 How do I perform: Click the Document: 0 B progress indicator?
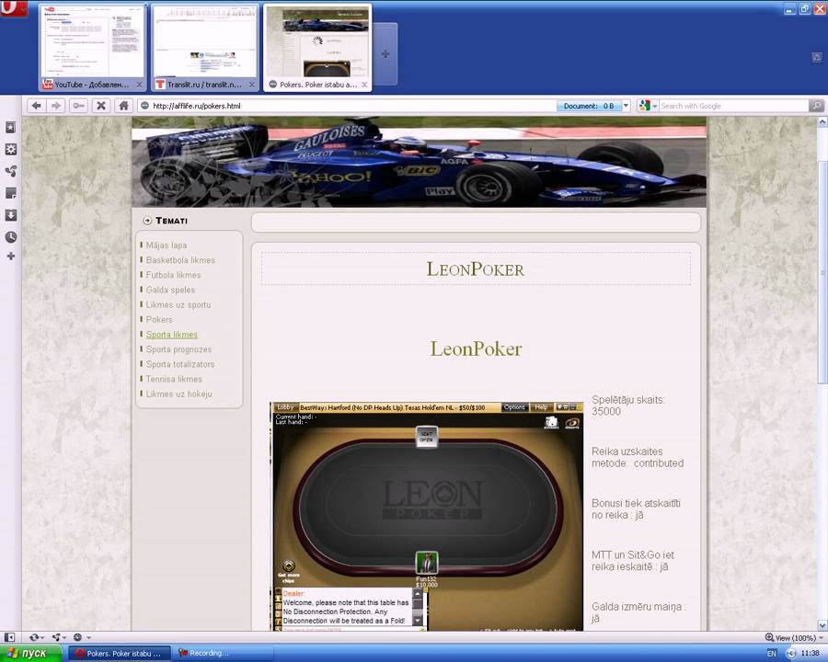[x=589, y=106]
